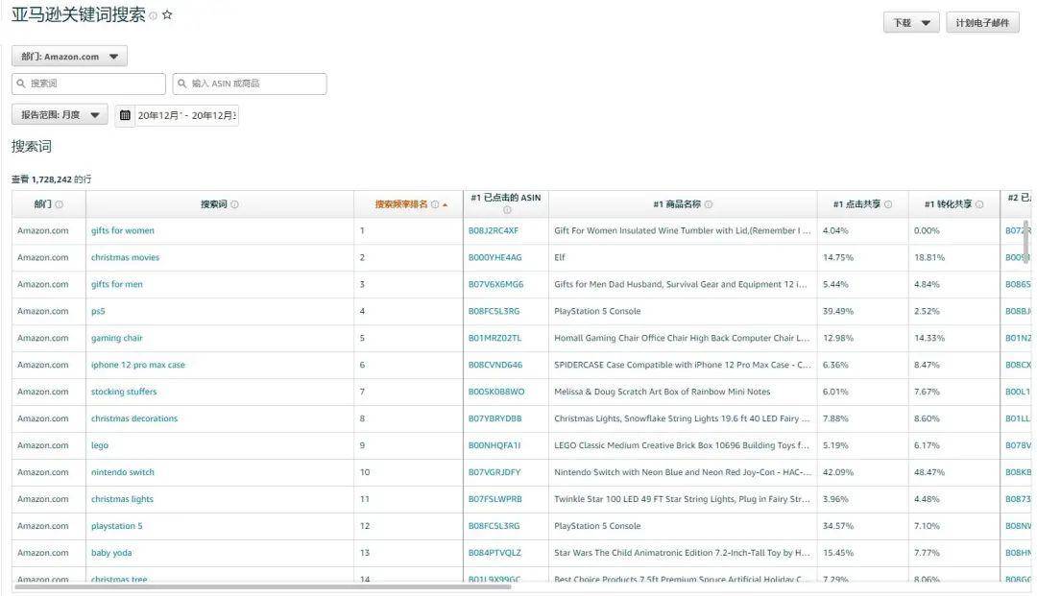Open ASIN link B005K0B8WO

496,392
